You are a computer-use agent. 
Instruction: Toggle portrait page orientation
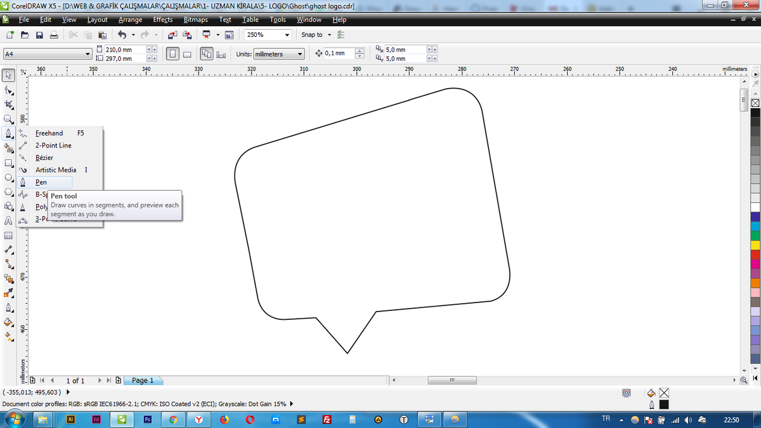pos(172,54)
